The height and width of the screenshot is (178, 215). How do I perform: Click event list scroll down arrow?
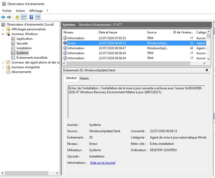click(x=208, y=59)
